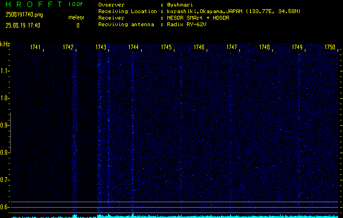This screenshot has height=218, width=343.
Task: Click the 1750 time marker
Action: coord(330,47)
